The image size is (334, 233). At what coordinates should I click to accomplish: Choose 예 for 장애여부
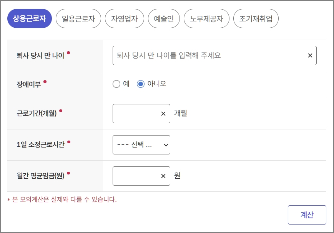116,84
